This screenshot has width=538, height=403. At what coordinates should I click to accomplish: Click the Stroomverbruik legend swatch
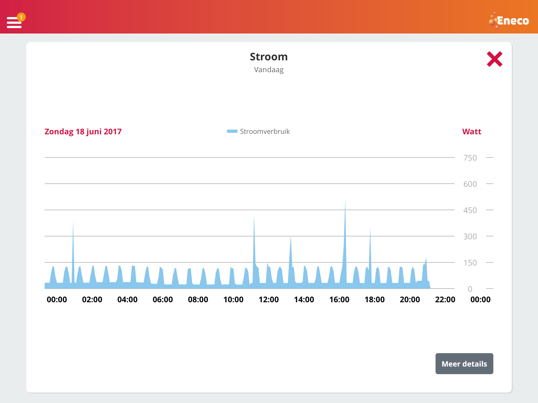[232, 131]
